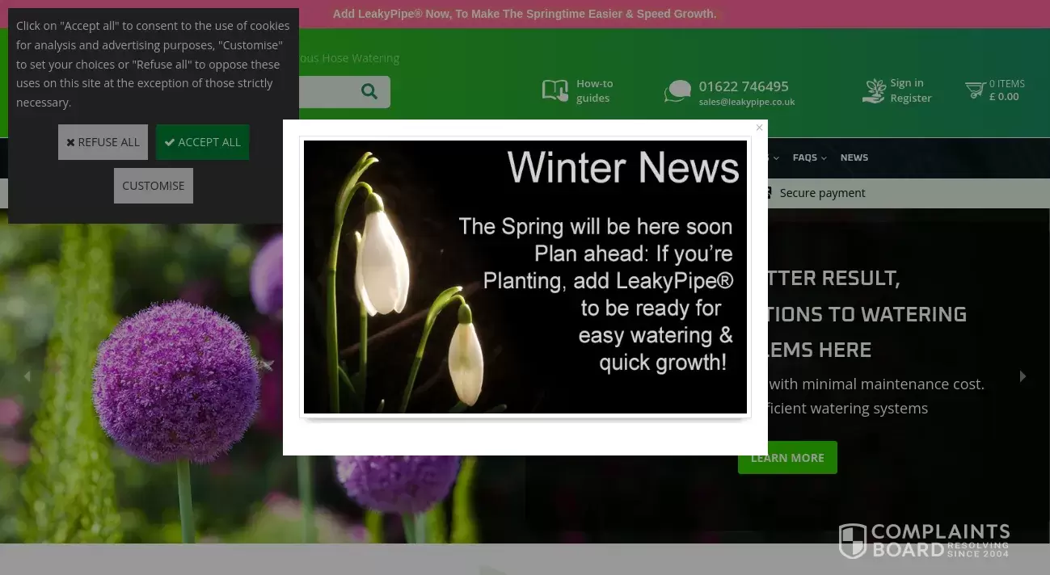Open the How-to guides link
Image resolution: width=1050 pixels, height=575 pixels.
coord(594,90)
